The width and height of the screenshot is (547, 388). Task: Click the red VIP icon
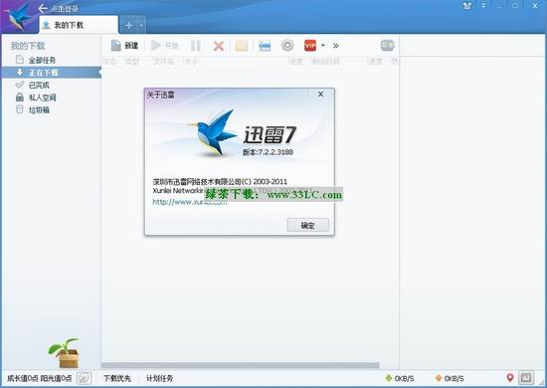(x=310, y=46)
